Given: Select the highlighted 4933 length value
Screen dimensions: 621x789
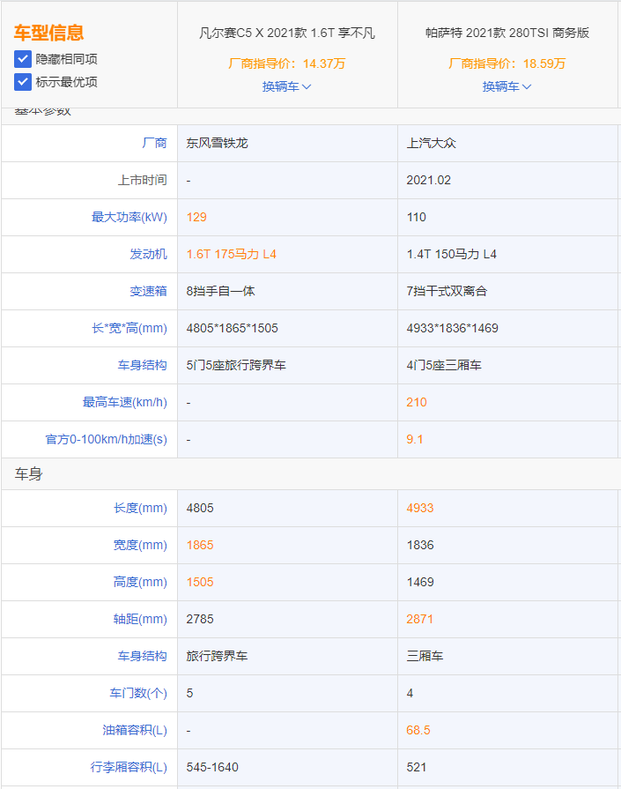Looking at the screenshot, I should click(420, 508).
